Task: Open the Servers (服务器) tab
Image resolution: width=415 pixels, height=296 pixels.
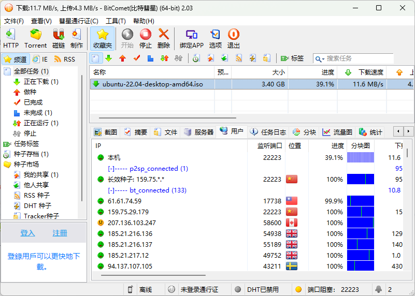Action: [x=199, y=132]
